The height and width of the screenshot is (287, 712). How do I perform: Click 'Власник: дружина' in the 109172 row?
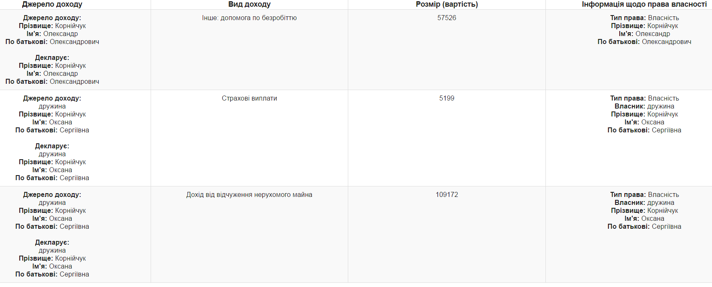tap(644, 203)
